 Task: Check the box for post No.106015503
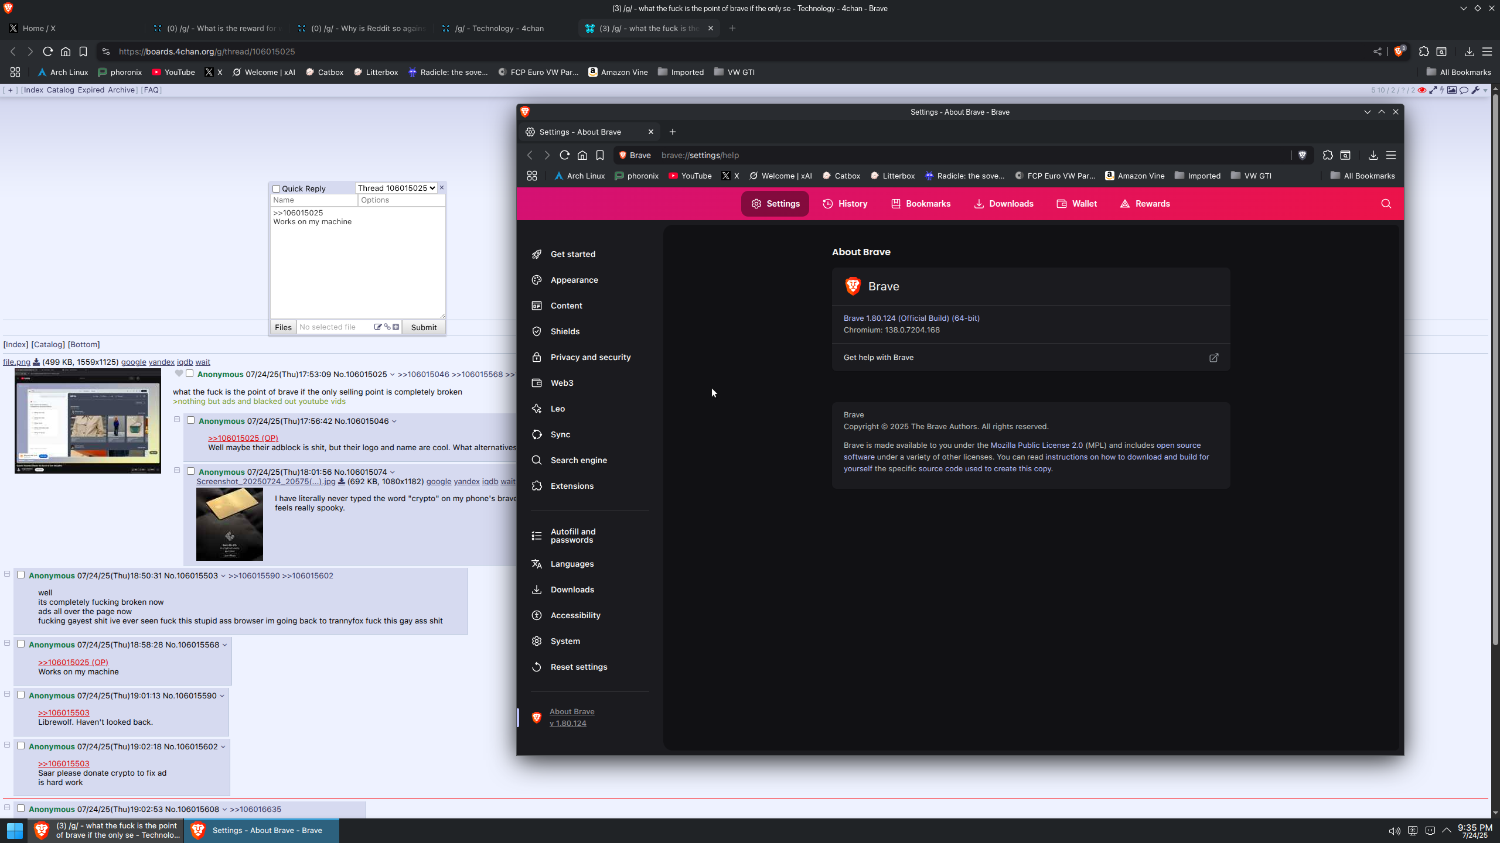pyautogui.click(x=21, y=575)
